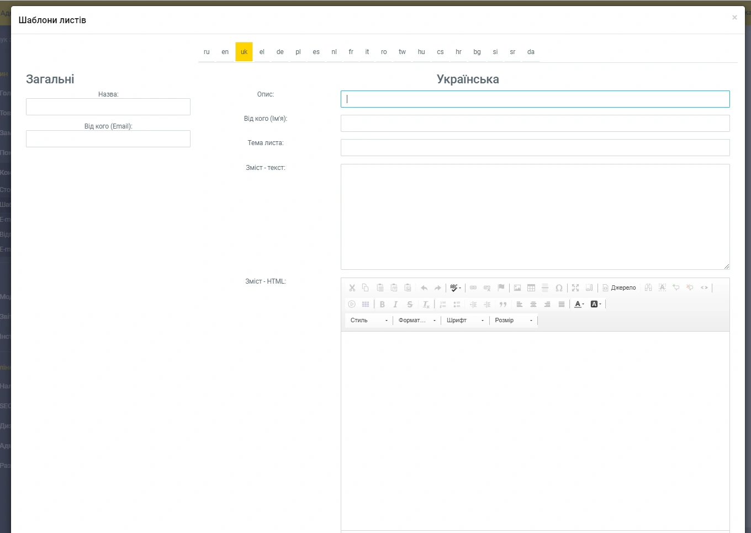Apply italic formatting

[x=395, y=305]
